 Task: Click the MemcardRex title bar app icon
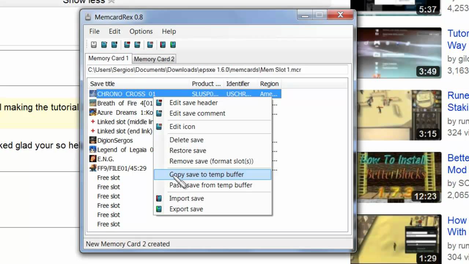coord(88,17)
